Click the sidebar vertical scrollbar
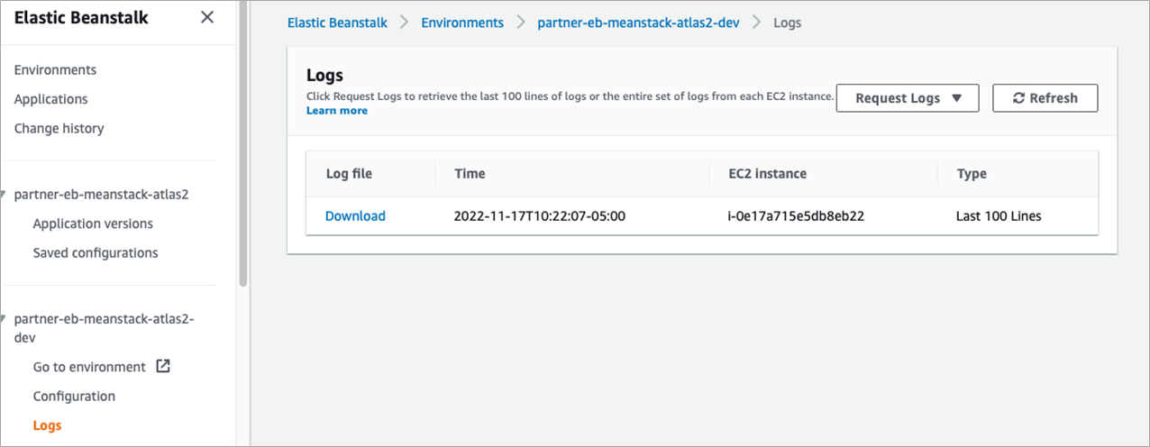This screenshot has height=447, width=1150. pos(242,144)
